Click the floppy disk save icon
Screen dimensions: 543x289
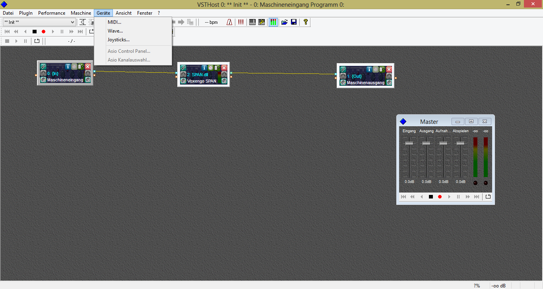point(294,22)
